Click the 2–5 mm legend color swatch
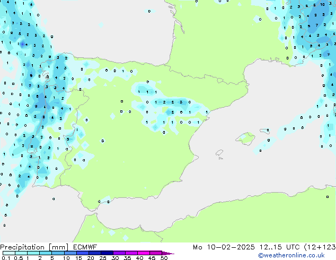 pyautogui.click(x=46, y=253)
